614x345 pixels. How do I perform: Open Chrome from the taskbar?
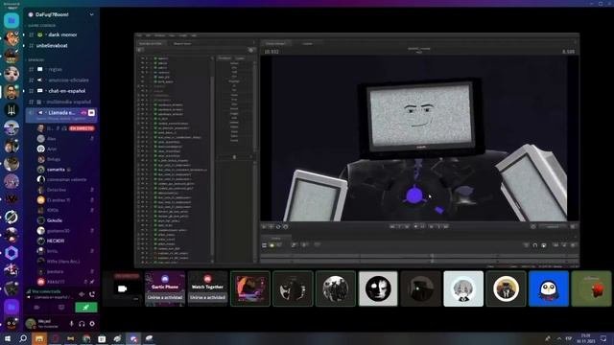click(x=86, y=338)
